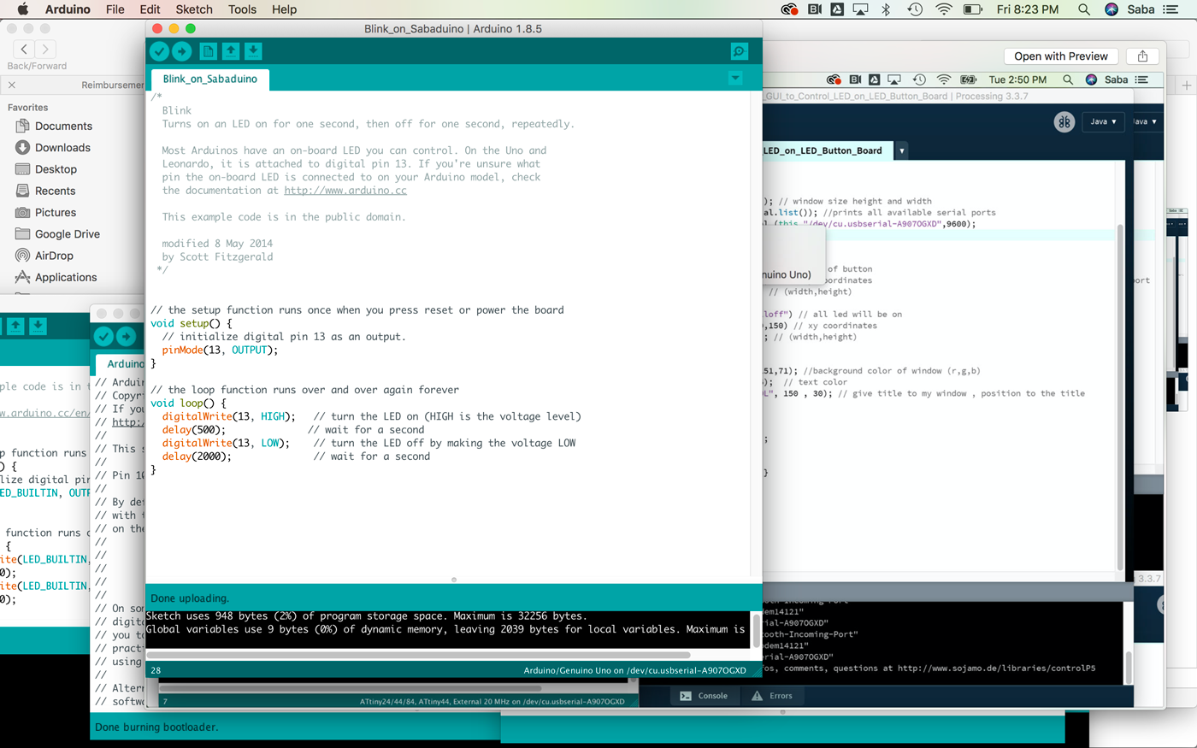This screenshot has height=748, width=1197.
Task: Click the Upload arrow in the background Arduino window
Action: [x=127, y=337]
